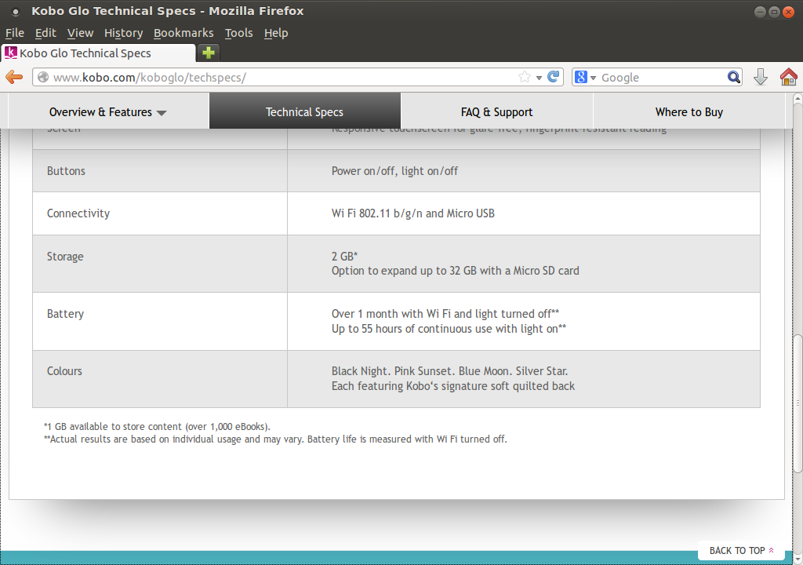The height and width of the screenshot is (565, 803).
Task: Open the View menu
Action: [81, 33]
